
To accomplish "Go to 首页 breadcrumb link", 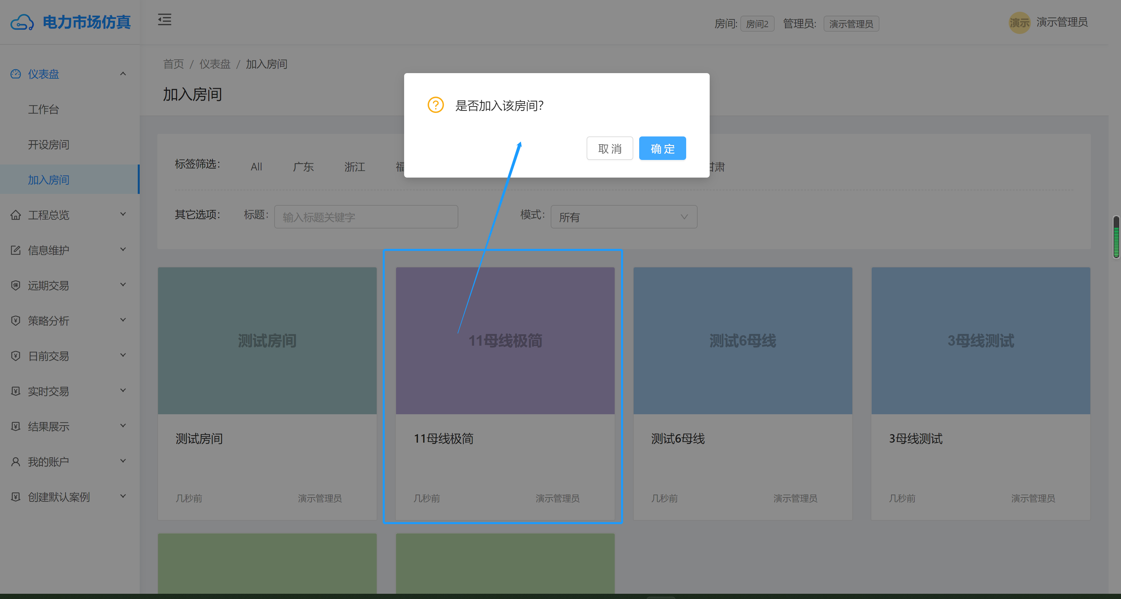I will click(x=173, y=64).
